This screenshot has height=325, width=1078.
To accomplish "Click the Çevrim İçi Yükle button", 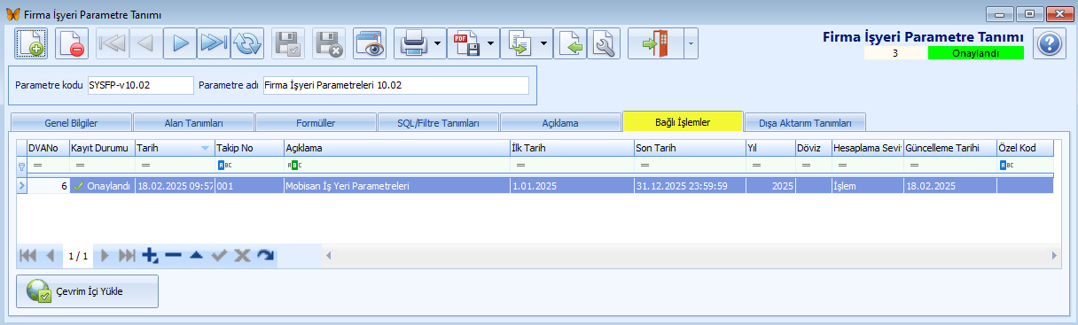I will [x=88, y=290].
